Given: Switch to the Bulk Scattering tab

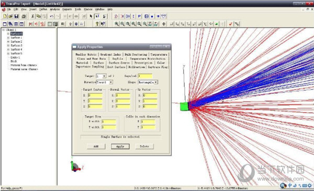Looking at the screenshot, I should click(136, 55).
